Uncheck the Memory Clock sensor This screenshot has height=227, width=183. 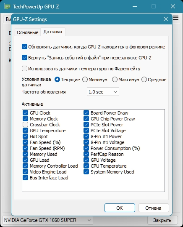point(26,119)
